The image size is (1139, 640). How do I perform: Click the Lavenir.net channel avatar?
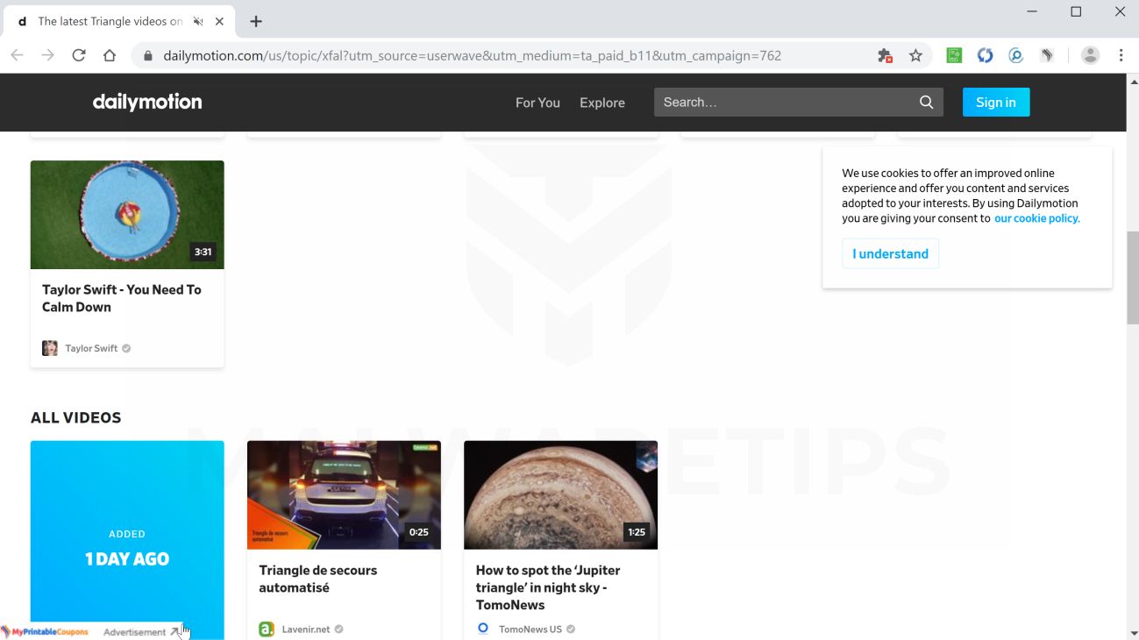267,629
